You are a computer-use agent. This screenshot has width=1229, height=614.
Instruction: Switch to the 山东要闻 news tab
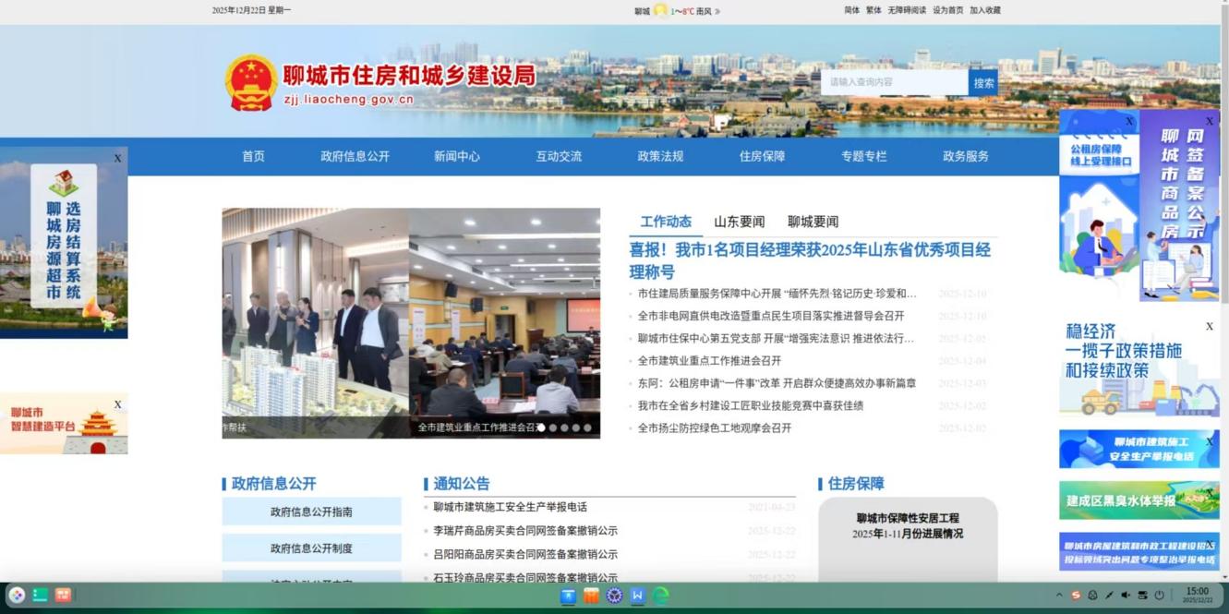click(x=739, y=222)
